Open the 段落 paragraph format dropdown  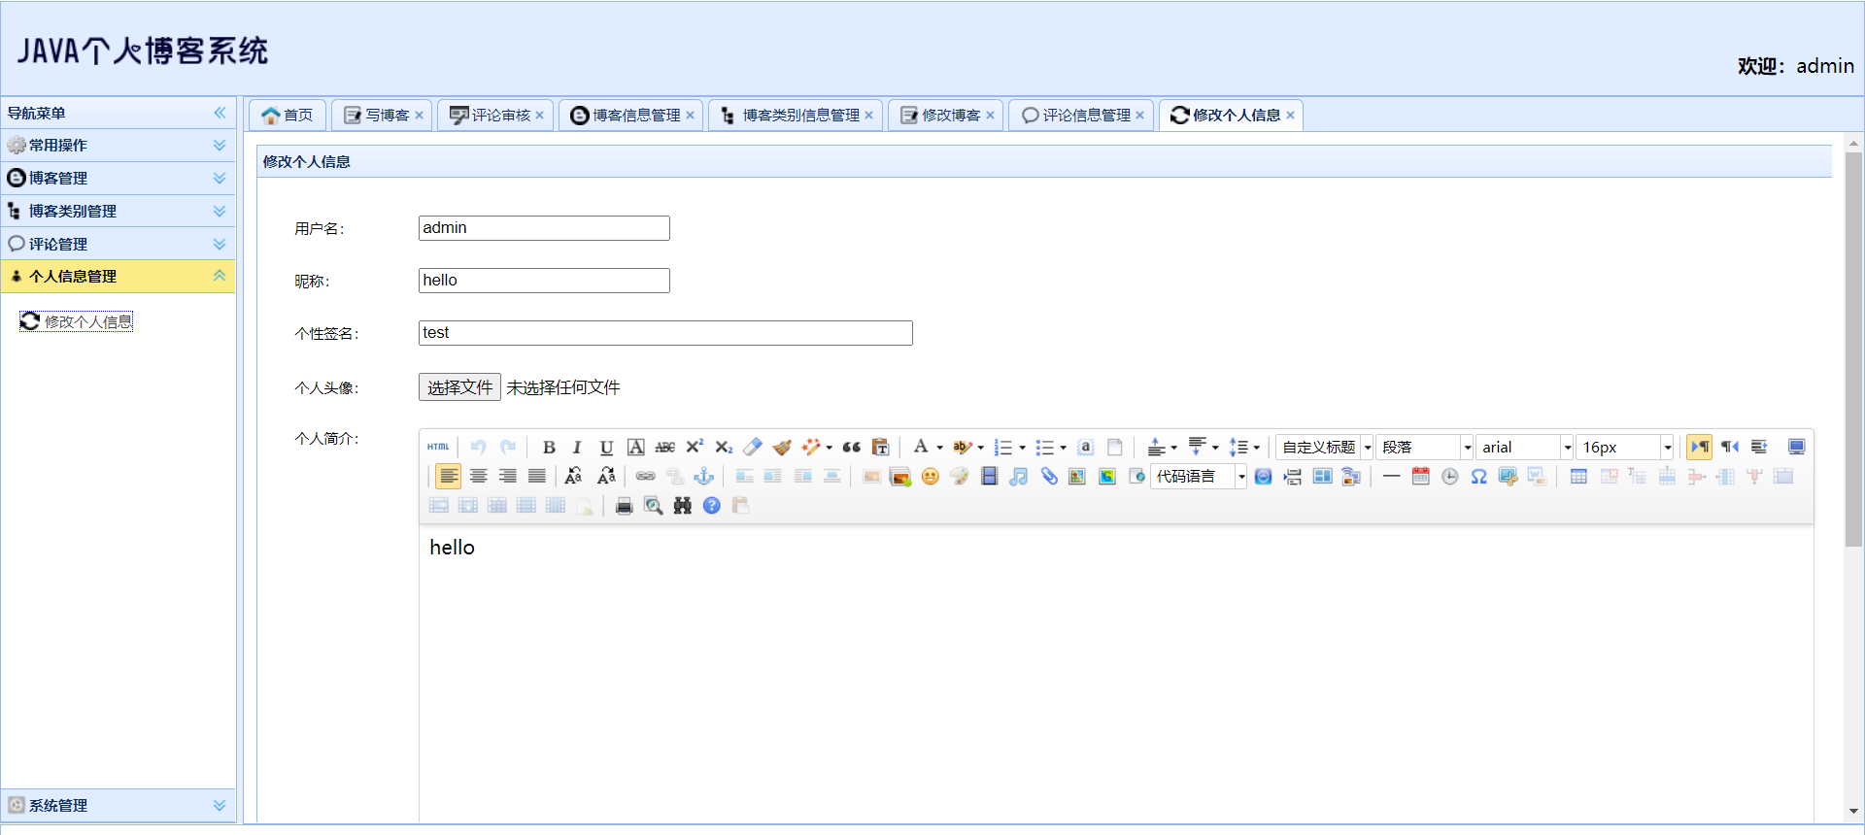[x=1425, y=447]
